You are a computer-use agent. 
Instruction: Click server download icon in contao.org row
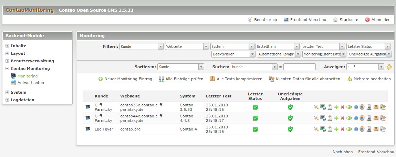(369, 129)
